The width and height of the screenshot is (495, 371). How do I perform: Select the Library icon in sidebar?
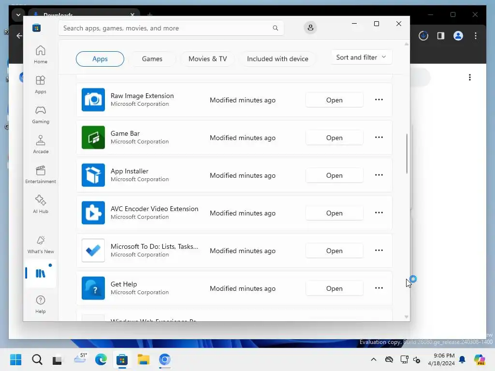pyautogui.click(x=41, y=273)
